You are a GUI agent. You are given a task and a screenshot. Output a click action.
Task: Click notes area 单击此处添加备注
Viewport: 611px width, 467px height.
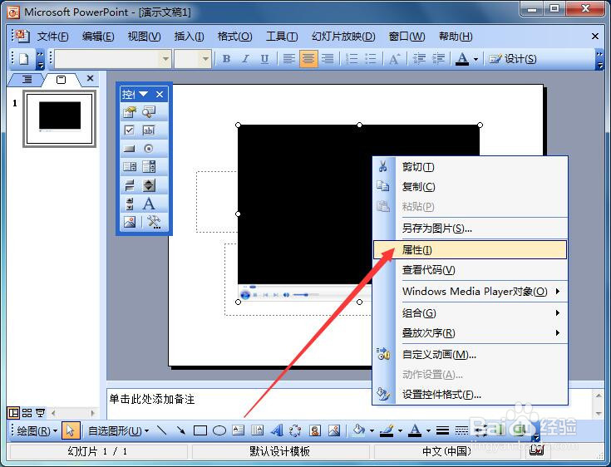pos(152,399)
